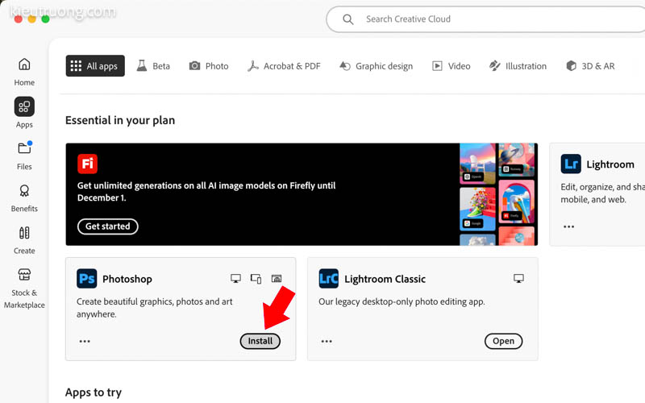645x403 pixels.
Task: Switch to the Beta category tab
Action: coord(153,66)
